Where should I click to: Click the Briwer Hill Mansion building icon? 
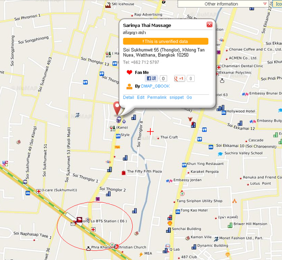(230, 225)
